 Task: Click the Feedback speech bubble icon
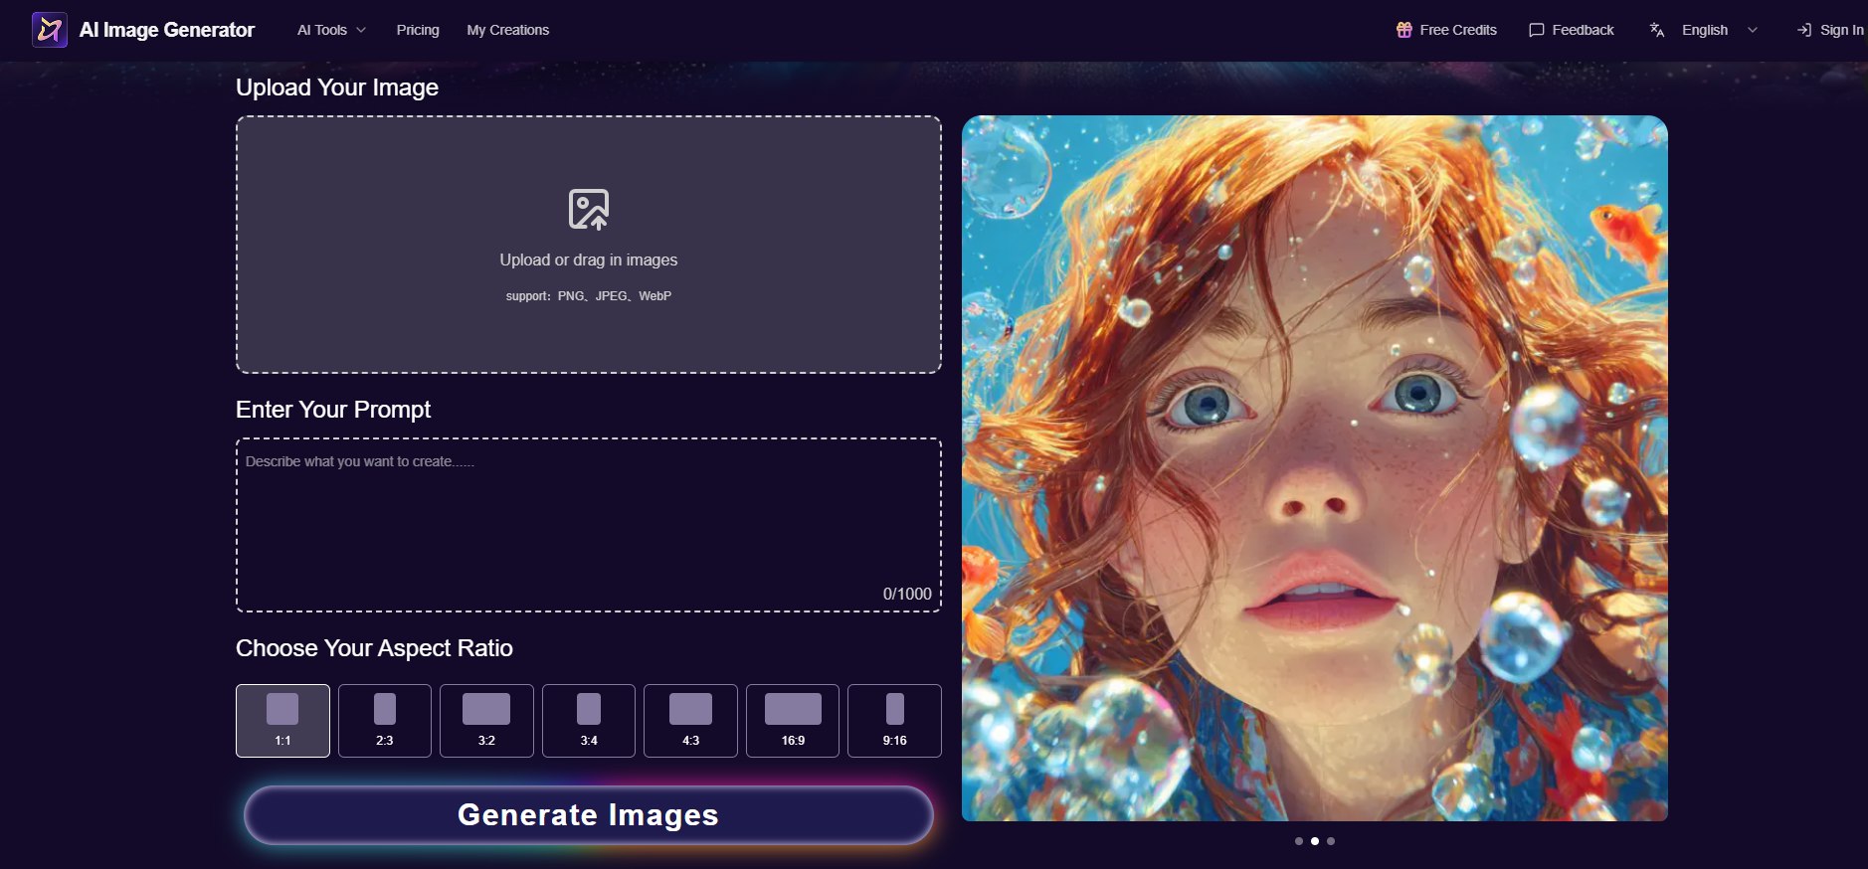[x=1536, y=30]
